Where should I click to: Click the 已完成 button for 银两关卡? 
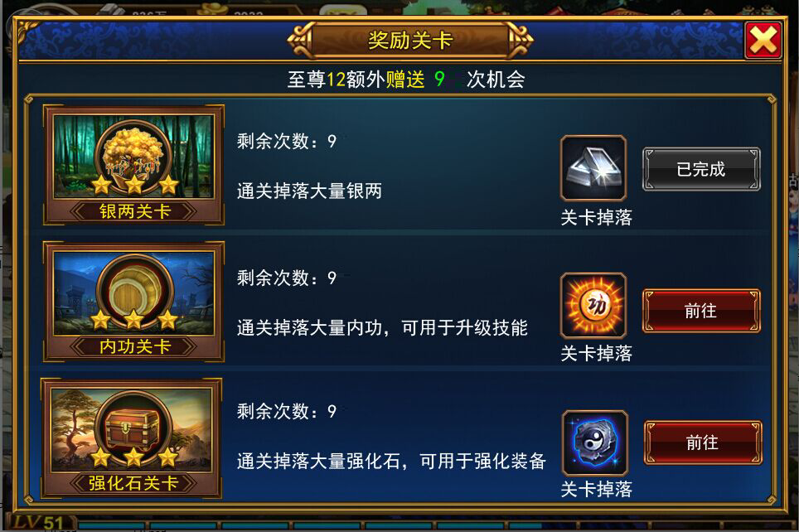pos(701,169)
